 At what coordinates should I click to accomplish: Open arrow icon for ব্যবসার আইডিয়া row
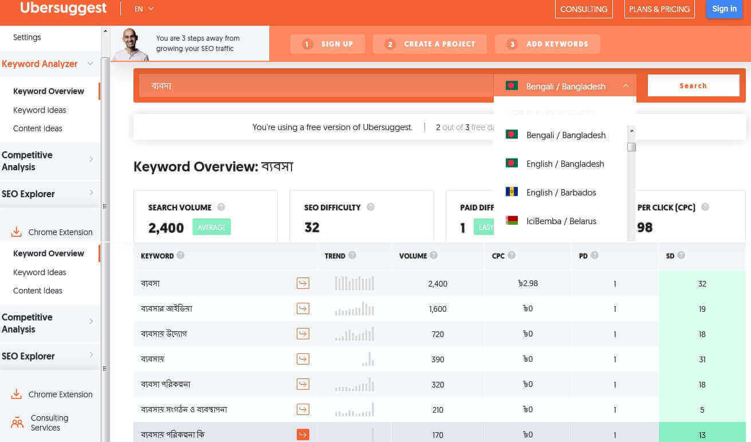coord(303,308)
